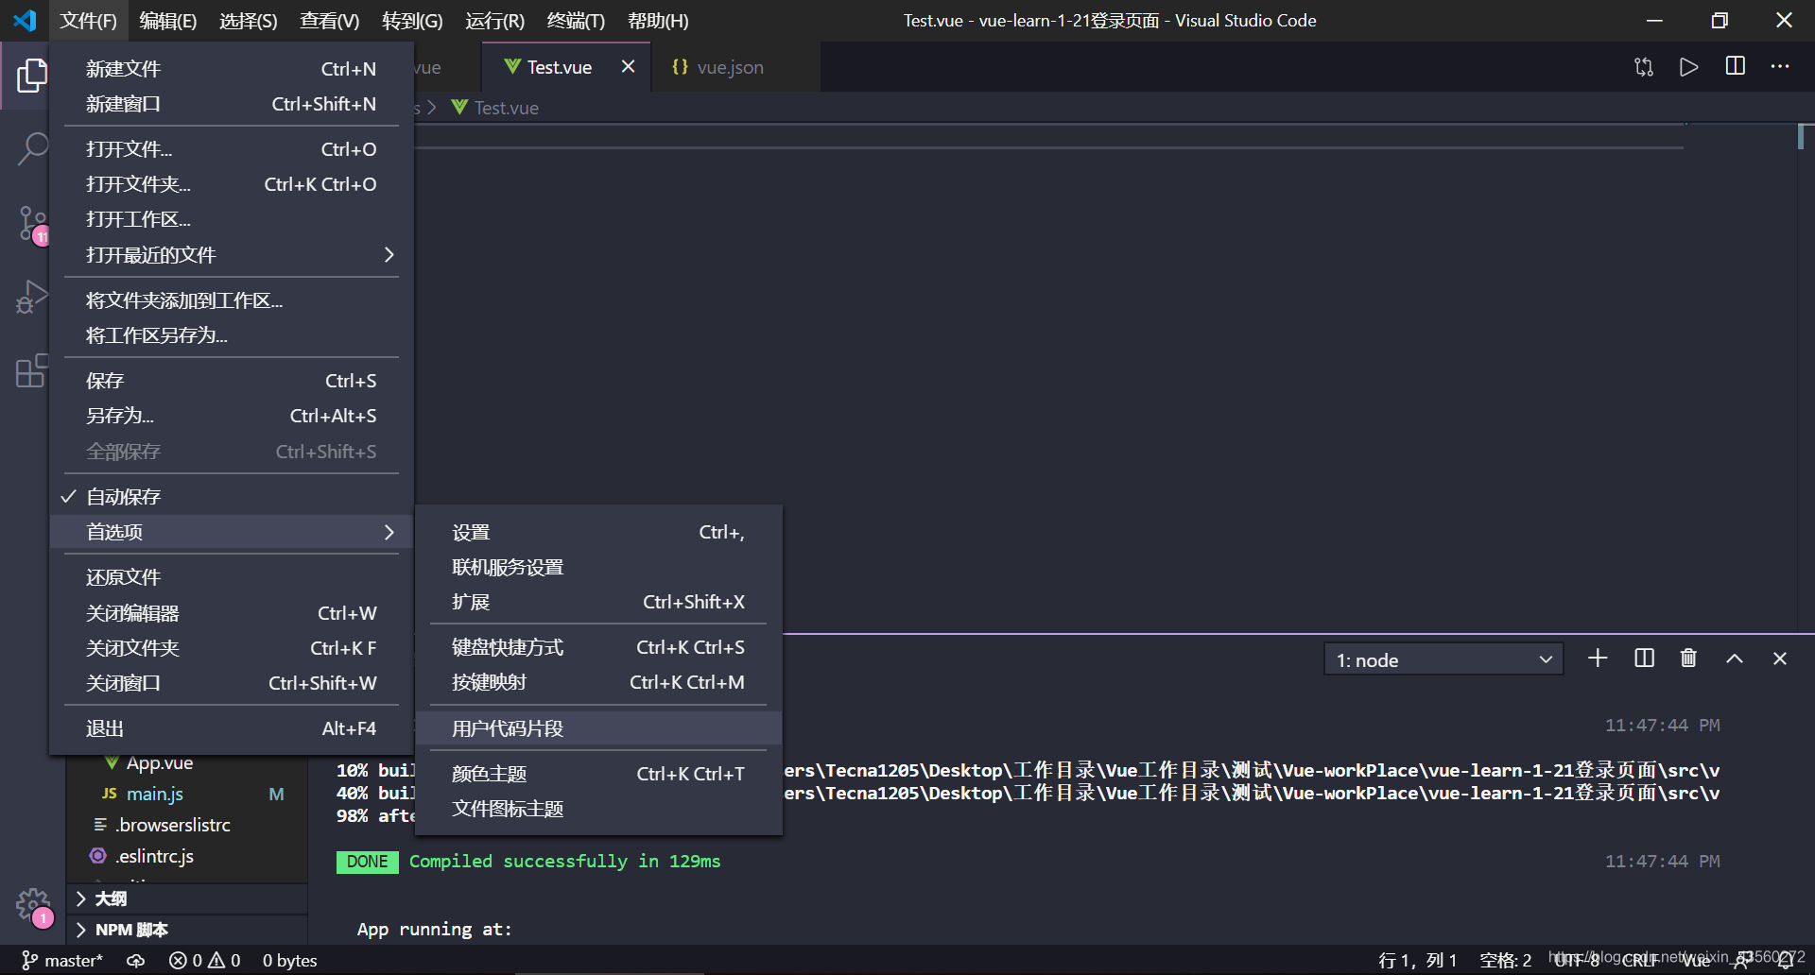Open the editor More Actions ellipsis
1815x975 pixels.
(x=1780, y=66)
